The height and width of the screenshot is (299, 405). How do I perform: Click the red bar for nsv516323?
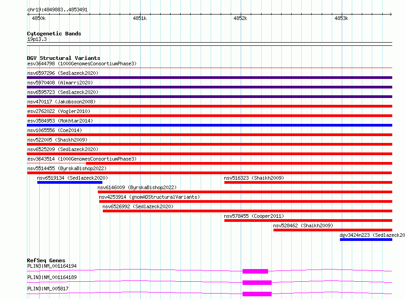click(308, 182)
